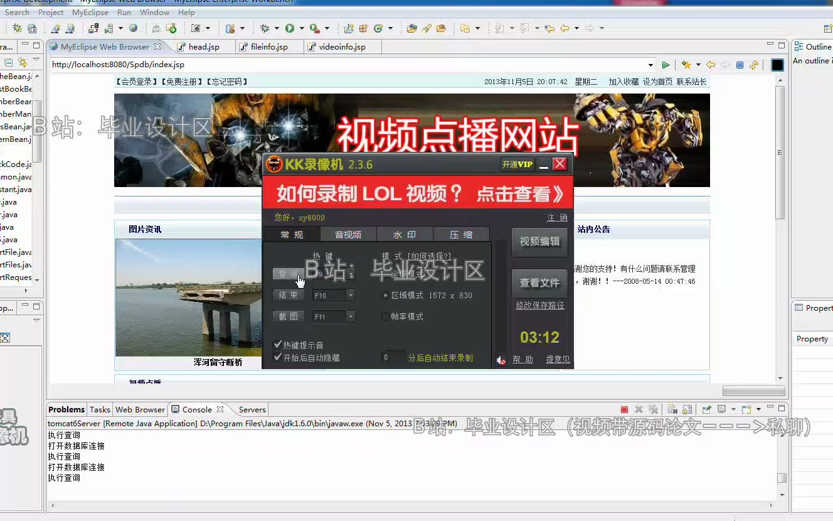
Task: Click the 浑河留守断桥 image thumbnail
Action: [188, 298]
